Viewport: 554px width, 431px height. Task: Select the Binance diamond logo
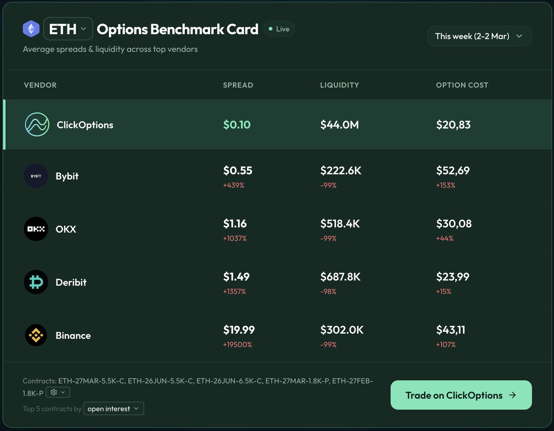[x=36, y=335]
